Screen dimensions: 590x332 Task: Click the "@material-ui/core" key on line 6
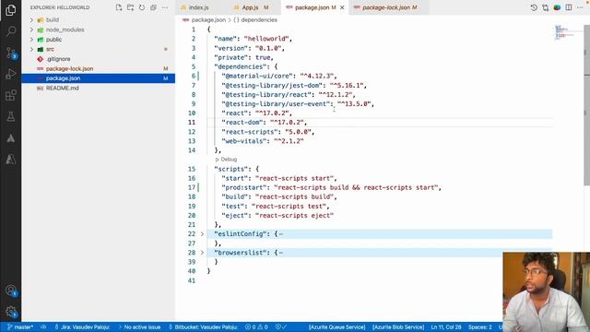257,76
